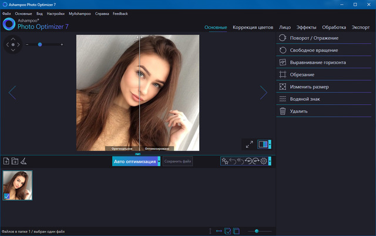The image size is (376, 236).
Task: Select the portrait thumbnail in file list
Action: click(x=17, y=185)
